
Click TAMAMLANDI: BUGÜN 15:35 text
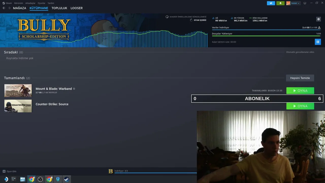pos(267,91)
